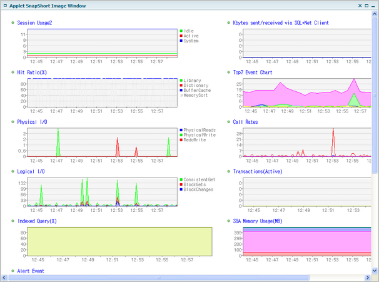Click the bullet icon beside Top7 Event Chart
379x282 pixels.
pyautogui.click(x=228, y=73)
